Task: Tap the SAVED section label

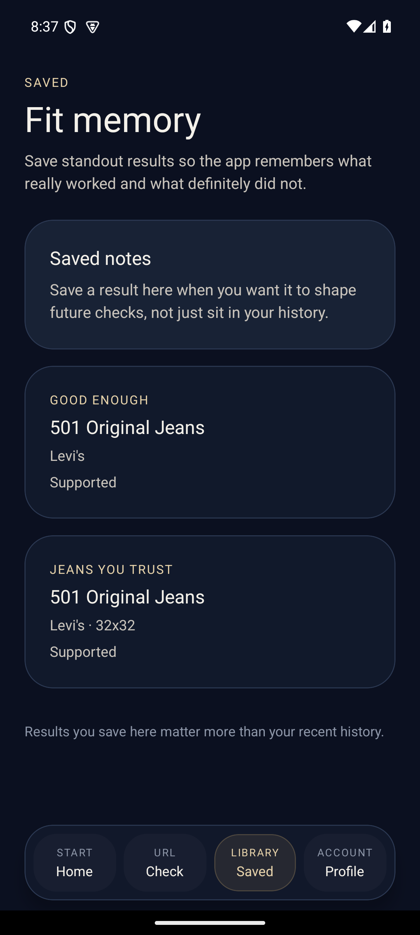Action: click(47, 83)
